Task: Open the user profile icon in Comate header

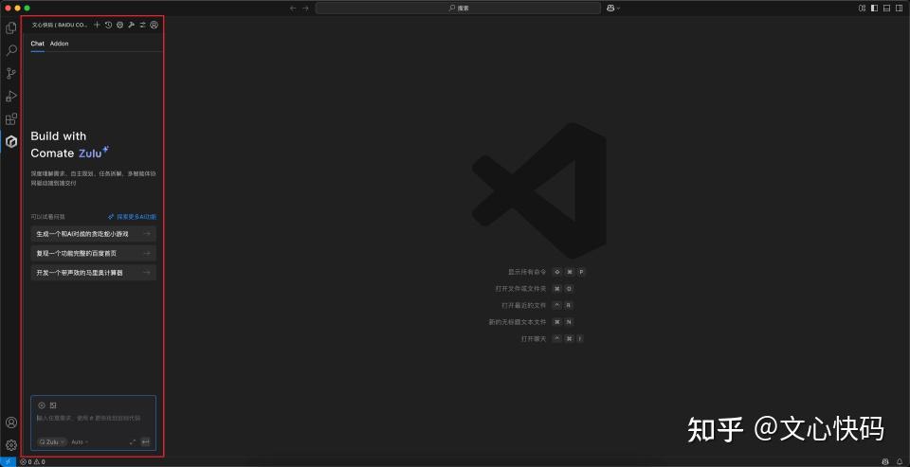Action: (154, 25)
